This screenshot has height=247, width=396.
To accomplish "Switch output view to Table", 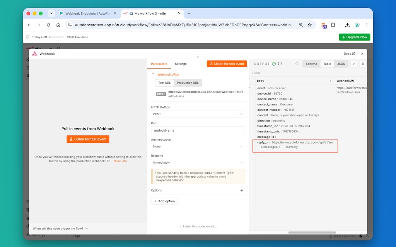I will (327, 64).
